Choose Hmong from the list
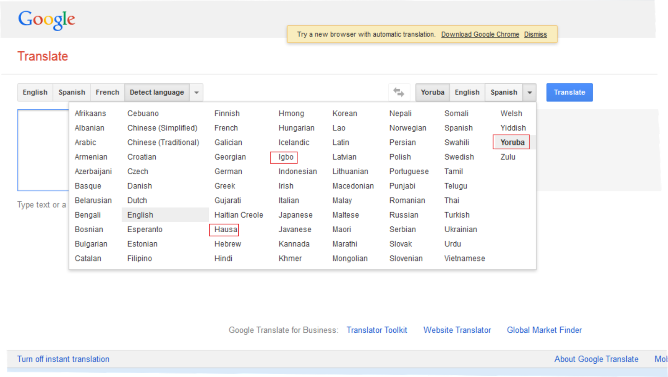668x377 pixels. [291, 113]
